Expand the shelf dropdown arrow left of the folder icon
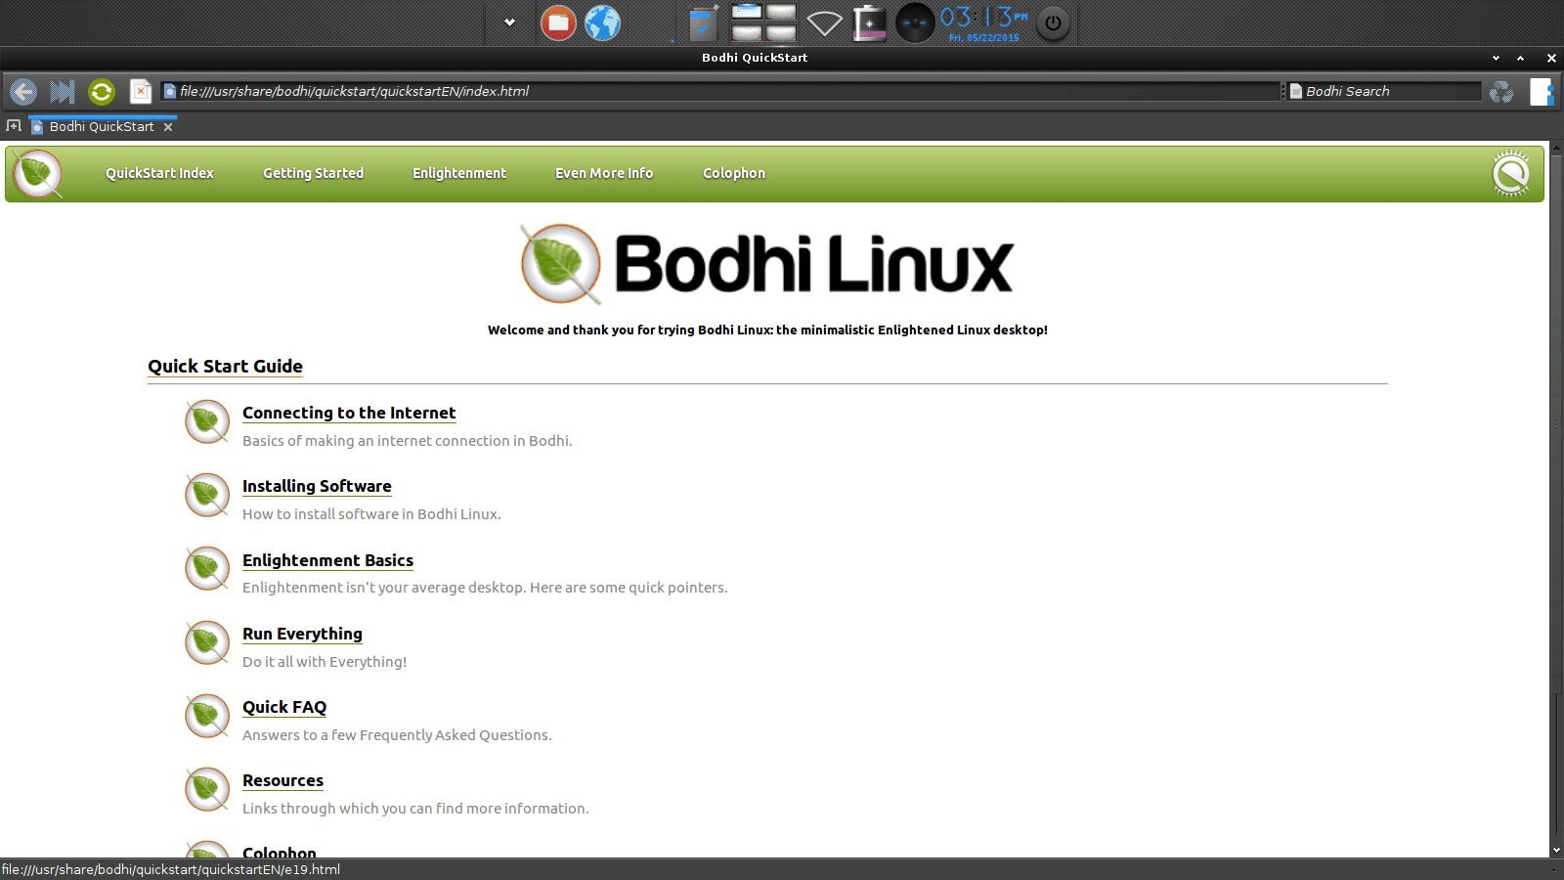Viewport: 1564px width, 880px height. pyautogui.click(x=509, y=22)
